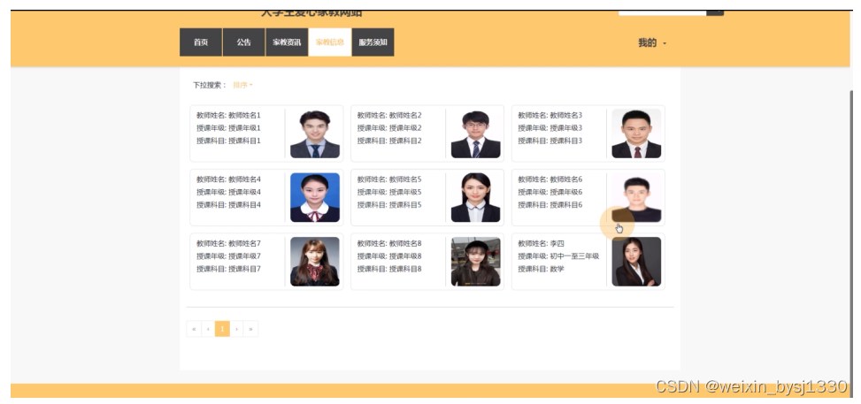The width and height of the screenshot is (861, 404).
Task: Click the text 教师姓名: 教师姓名8
Action: [389, 244]
